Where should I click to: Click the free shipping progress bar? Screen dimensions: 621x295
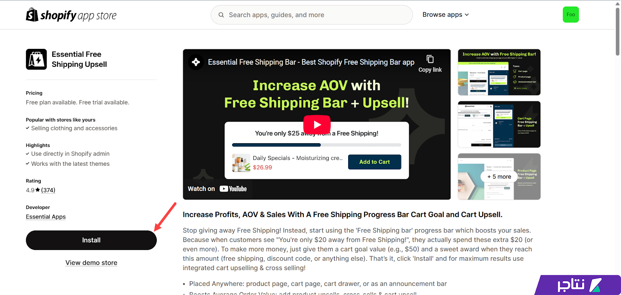[316, 145]
